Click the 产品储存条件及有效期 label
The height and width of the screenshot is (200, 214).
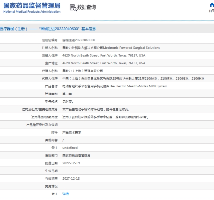point(42,125)
